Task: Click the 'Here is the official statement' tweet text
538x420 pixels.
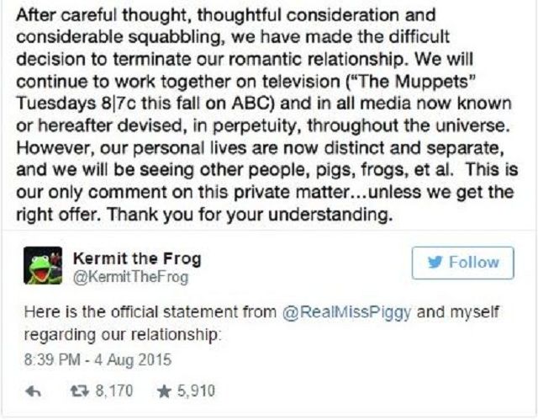Action: 150,311
